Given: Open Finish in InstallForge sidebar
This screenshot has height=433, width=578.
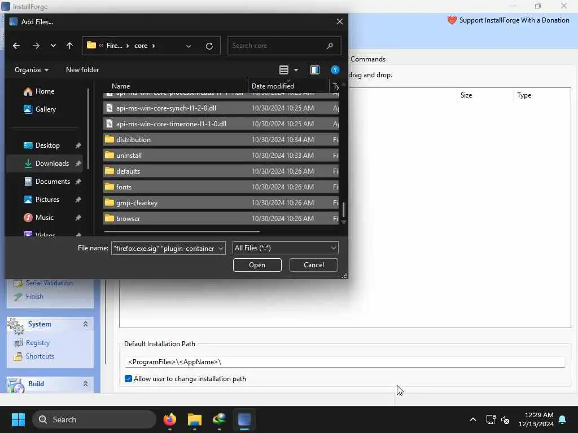Looking at the screenshot, I should [28, 297].
